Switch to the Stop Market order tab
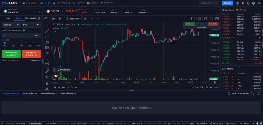 pos(30,18)
